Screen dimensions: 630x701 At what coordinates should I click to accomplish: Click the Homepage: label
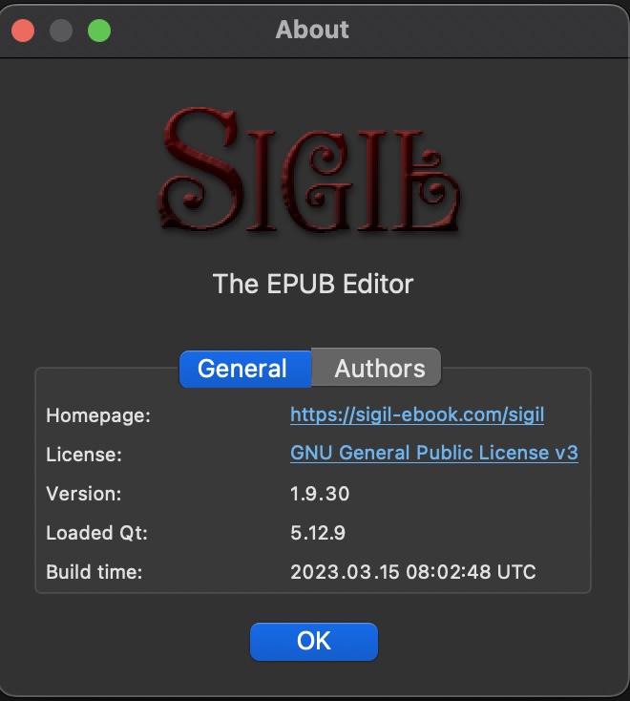98,415
